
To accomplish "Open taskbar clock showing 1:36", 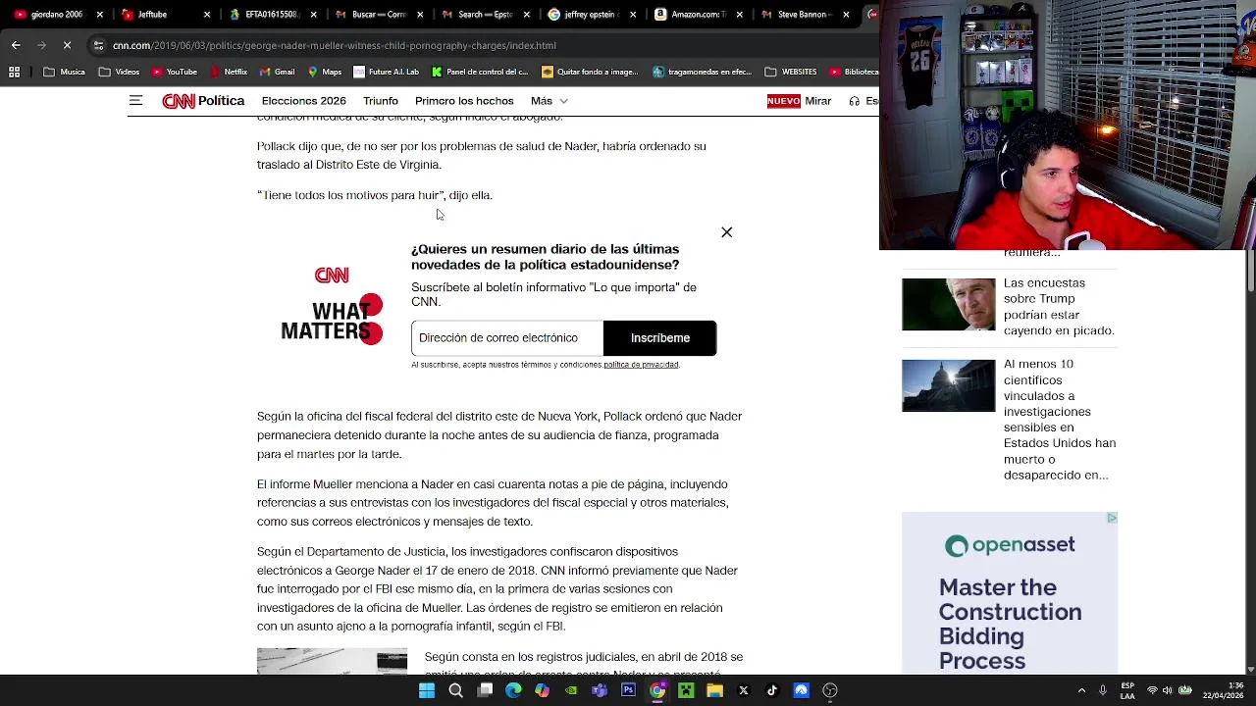I will pyautogui.click(x=1226, y=690).
